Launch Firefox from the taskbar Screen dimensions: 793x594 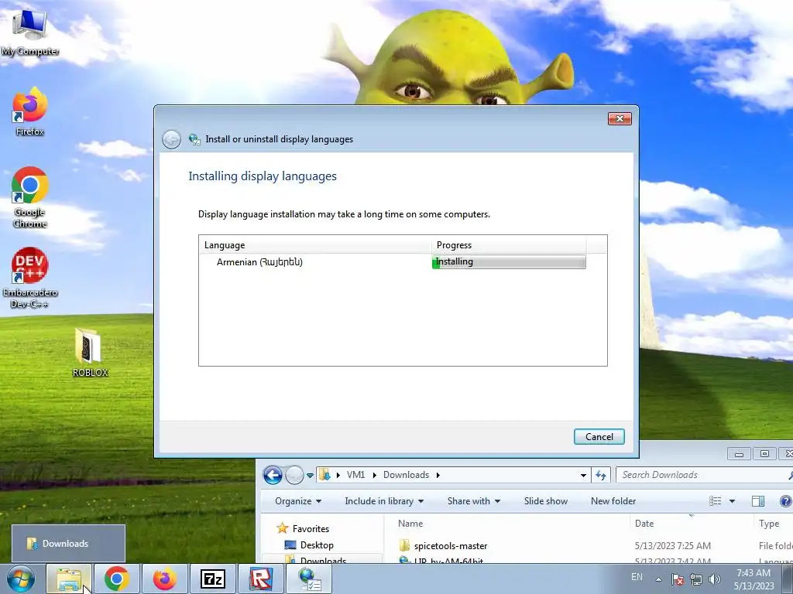click(x=164, y=579)
